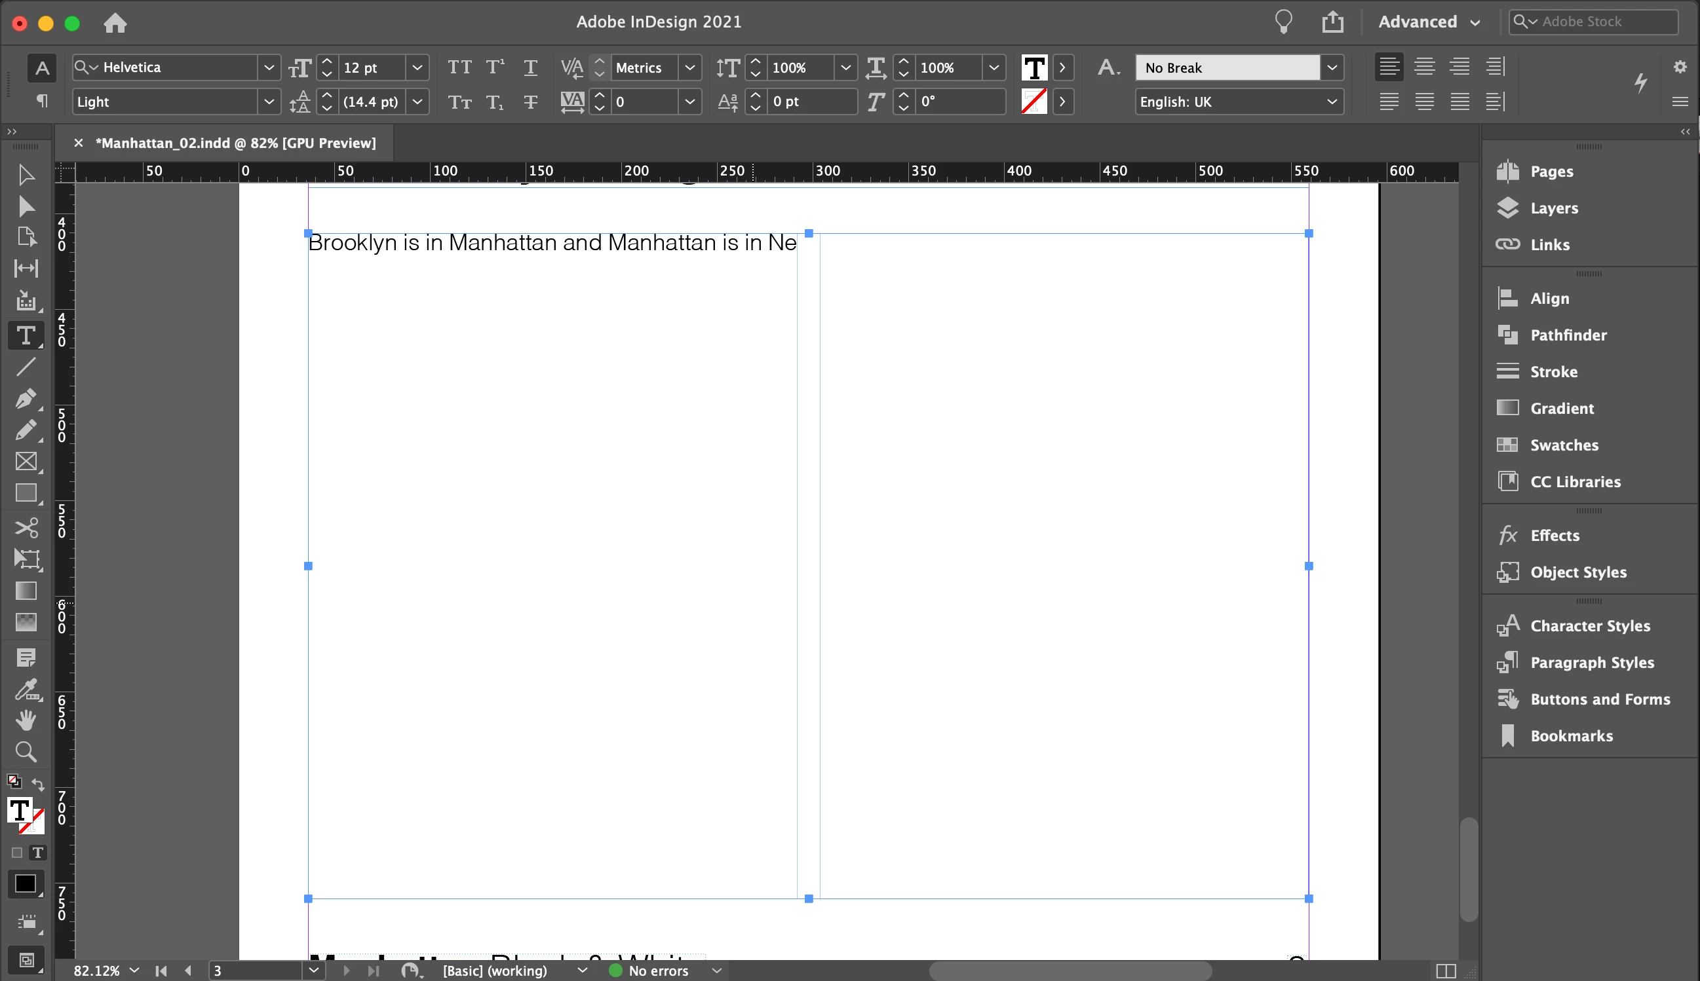Viewport: 1700px width, 981px height.
Task: Select the Hand tool
Action: click(26, 720)
